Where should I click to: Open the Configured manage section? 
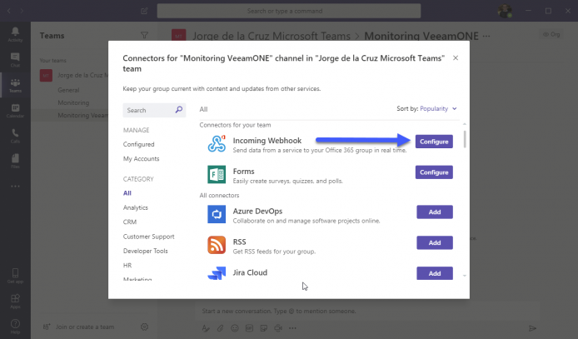coord(138,144)
